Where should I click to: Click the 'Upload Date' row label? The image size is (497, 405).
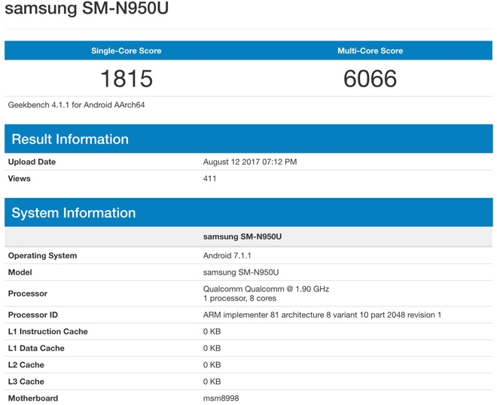pyautogui.click(x=32, y=162)
